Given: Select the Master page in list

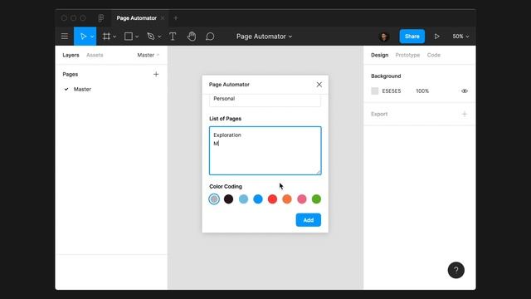Looking at the screenshot, I should 82,89.
